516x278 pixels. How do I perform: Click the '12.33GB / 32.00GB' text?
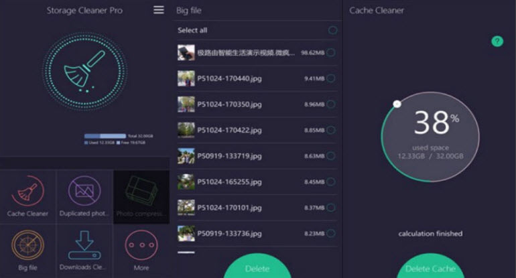430,156
